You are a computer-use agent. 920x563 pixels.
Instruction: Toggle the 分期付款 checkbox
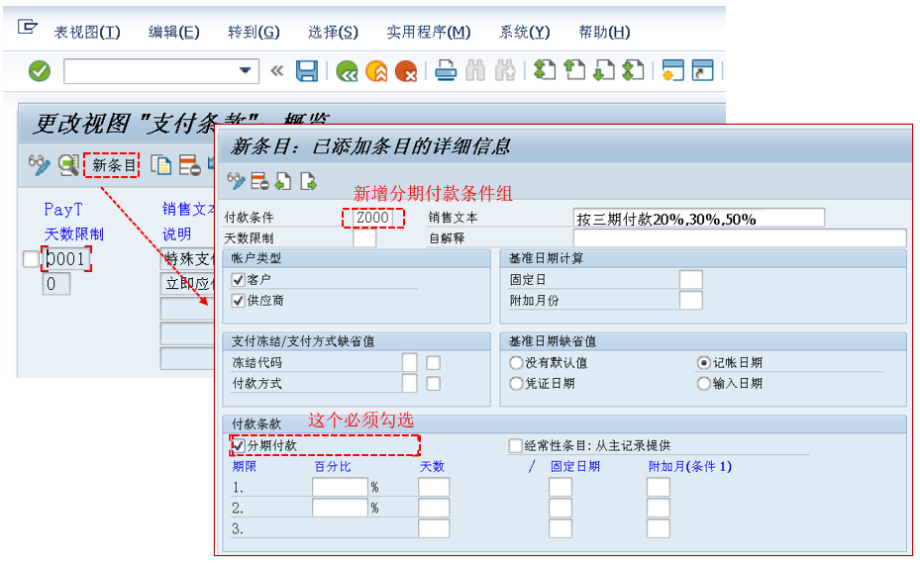coord(238,445)
